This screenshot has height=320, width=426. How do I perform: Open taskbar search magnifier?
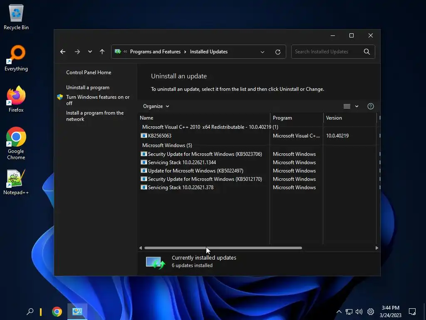point(30,312)
